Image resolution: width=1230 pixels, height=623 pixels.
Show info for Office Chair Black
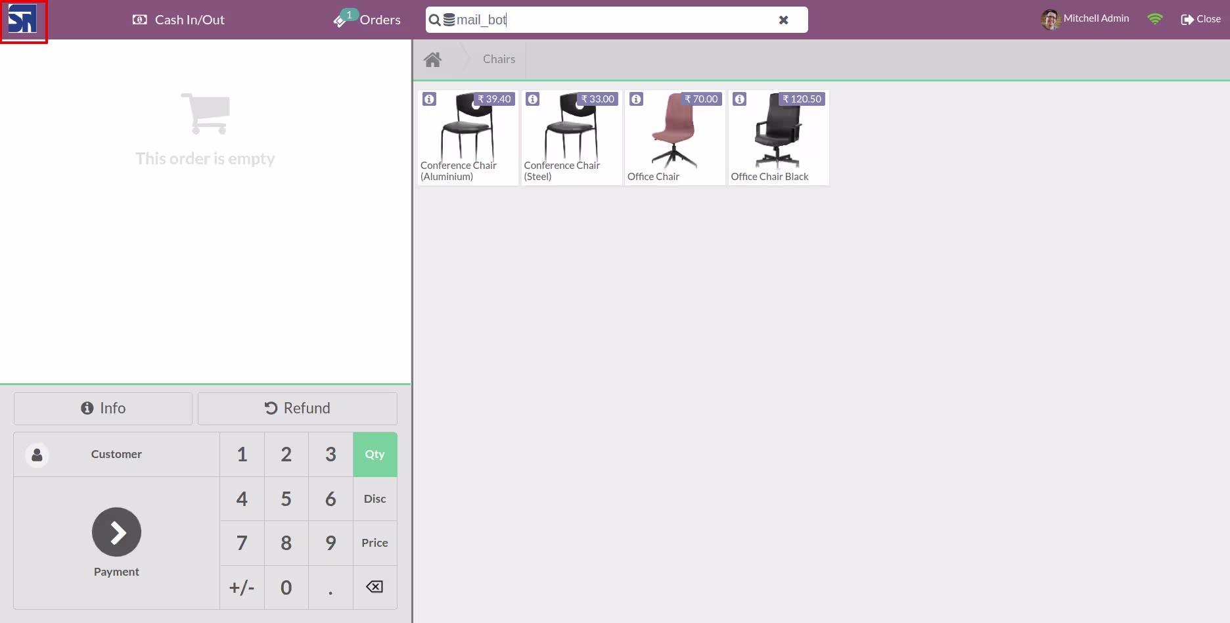pos(740,99)
